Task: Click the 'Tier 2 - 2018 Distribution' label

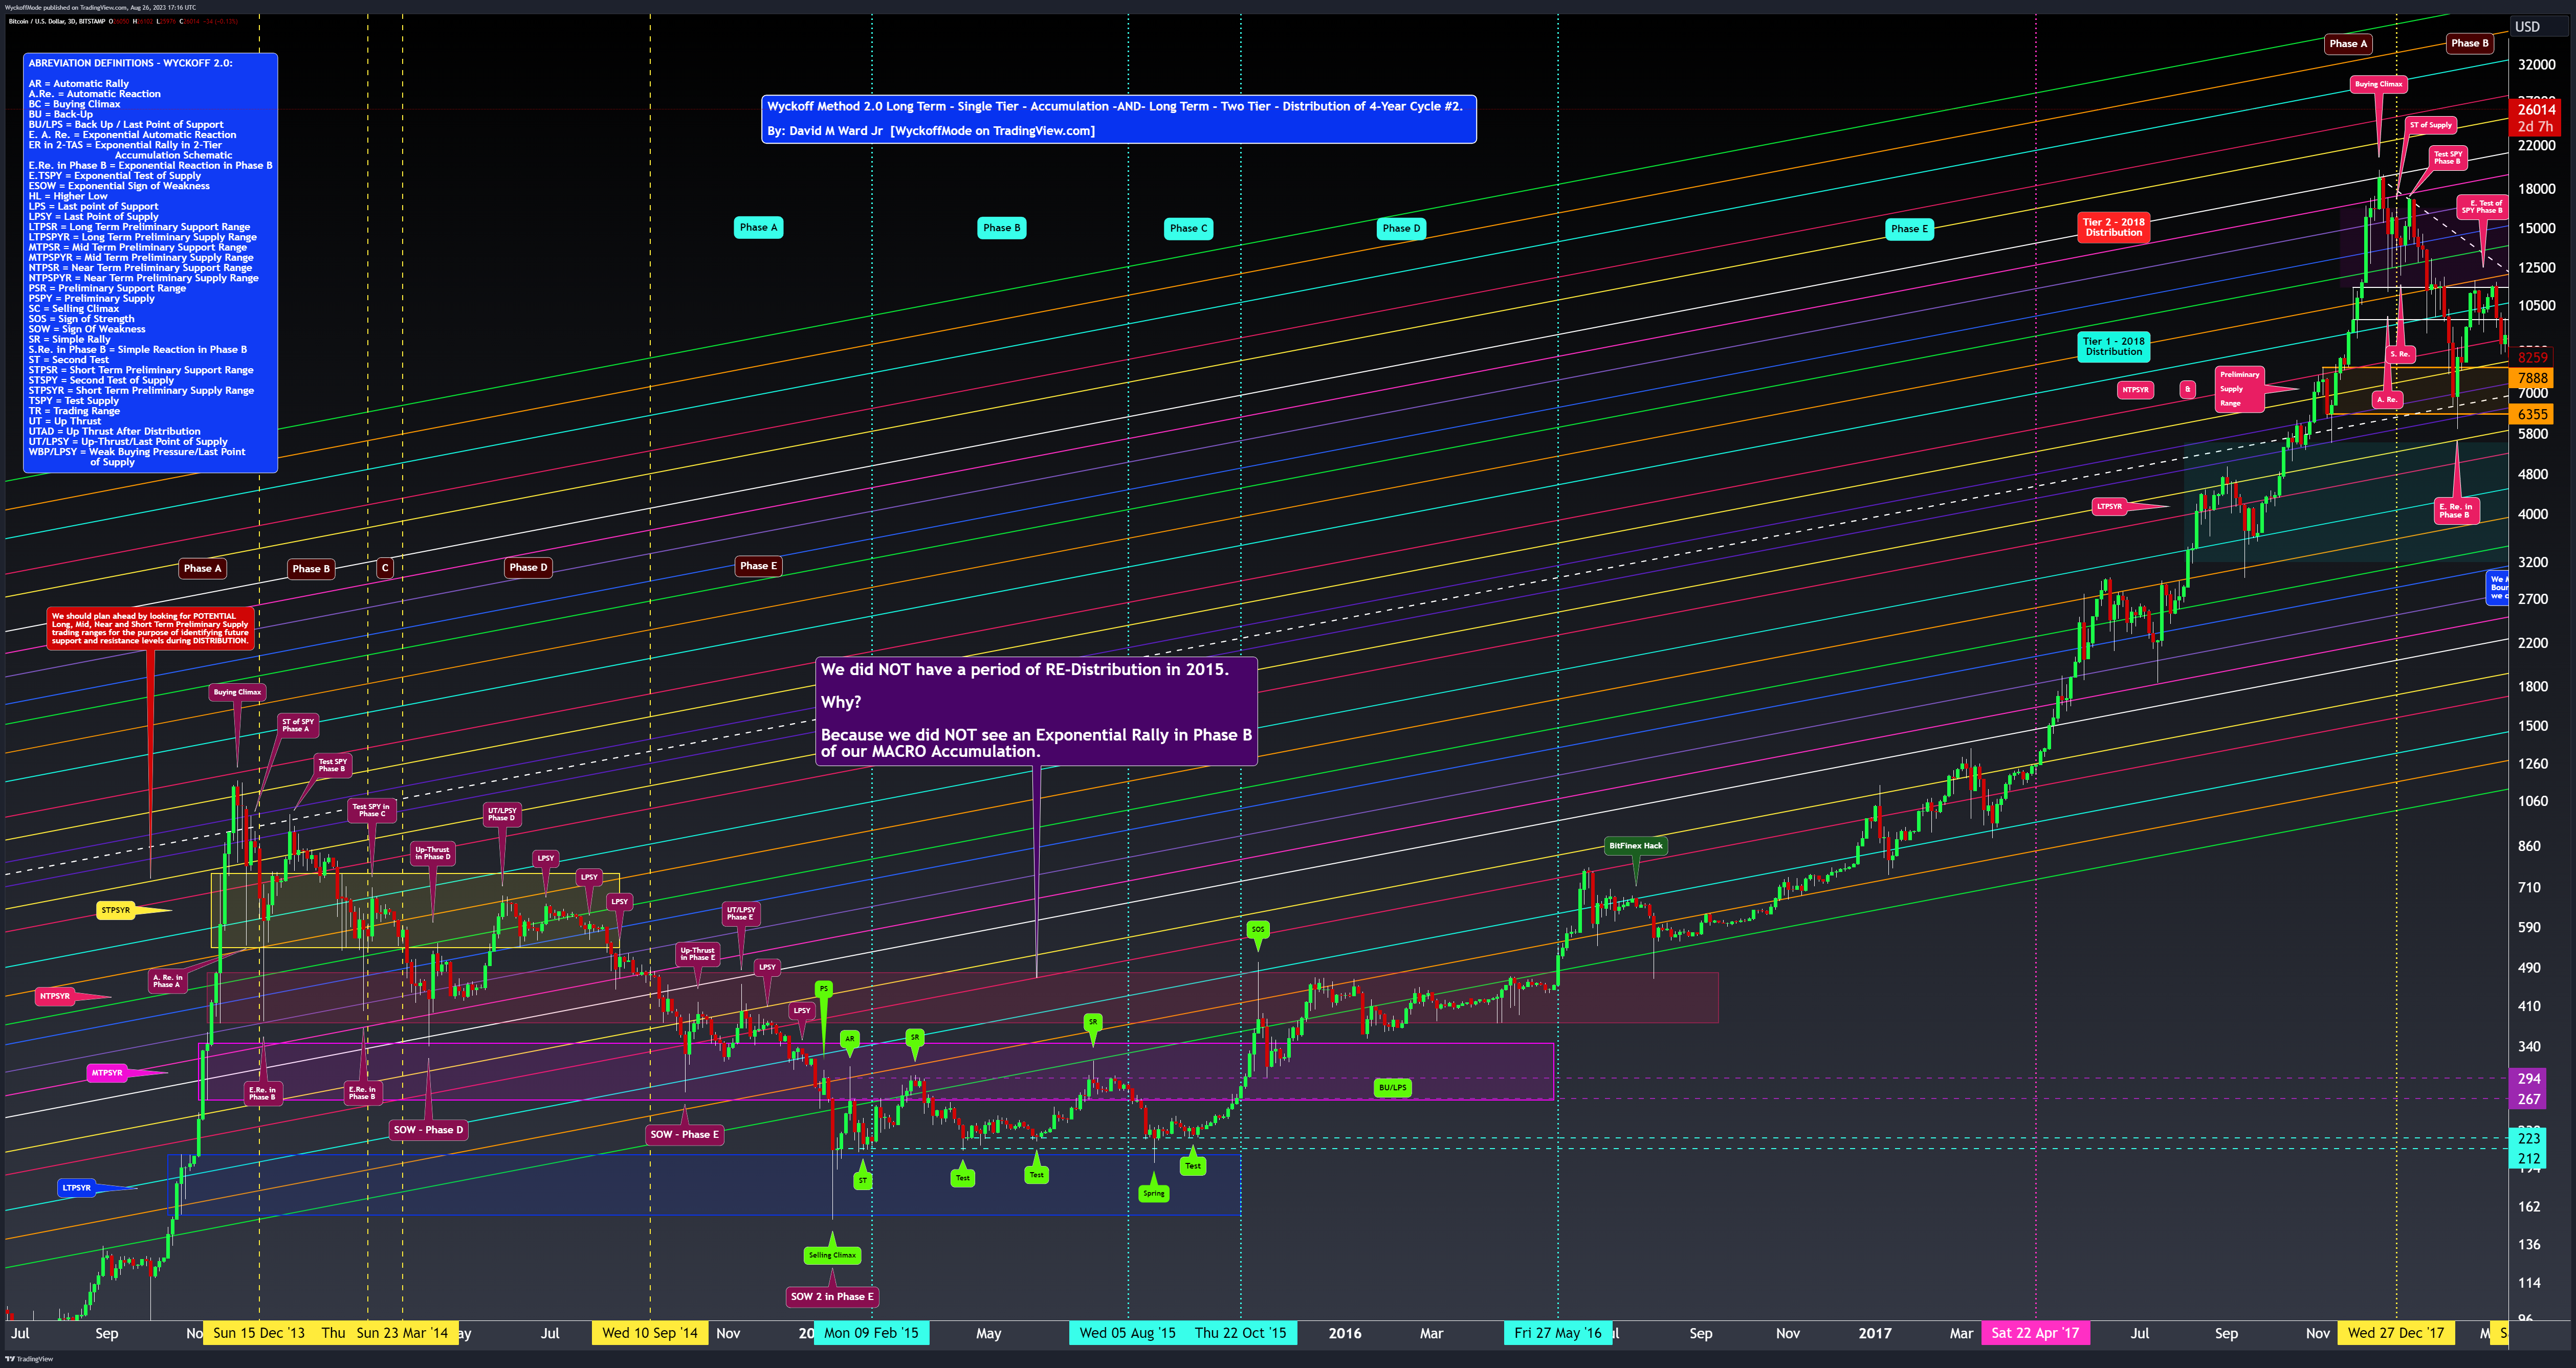Action: pyautogui.click(x=2114, y=228)
